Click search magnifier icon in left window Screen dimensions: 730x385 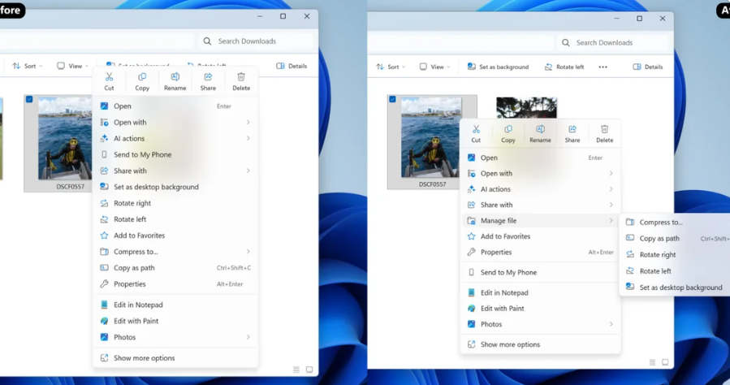[207, 41]
